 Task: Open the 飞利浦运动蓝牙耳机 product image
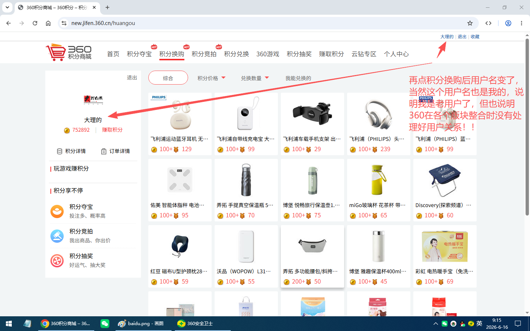point(180,114)
